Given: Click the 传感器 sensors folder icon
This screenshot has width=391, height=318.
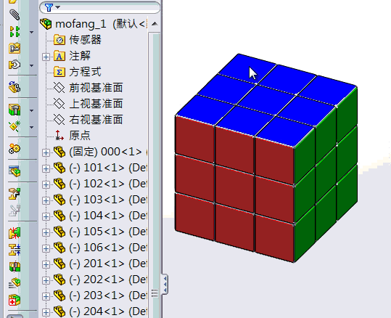Looking at the screenshot, I should 59,40.
